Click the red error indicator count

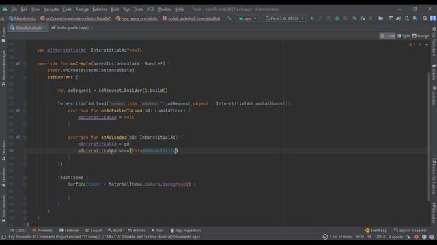pyautogui.click(x=412, y=44)
